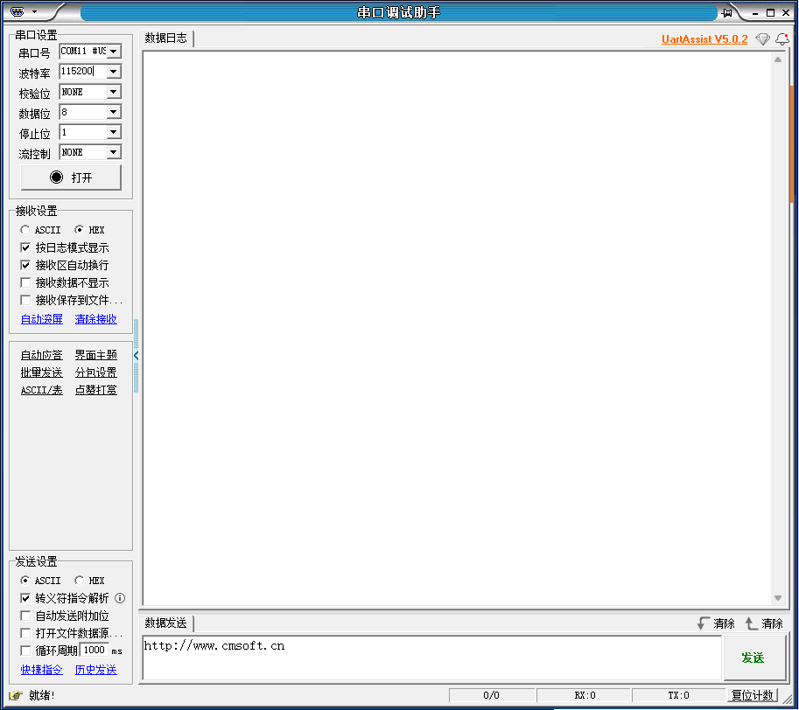Expand the 数据位 data bits dropdown

click(x=114, y=112)
